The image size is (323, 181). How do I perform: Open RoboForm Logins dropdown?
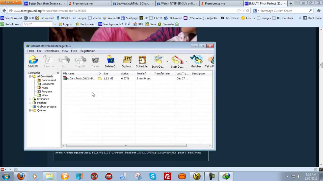[x=66, y=24]
